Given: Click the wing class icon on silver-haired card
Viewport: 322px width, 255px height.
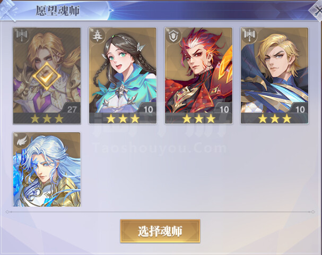Looking at the screenshot, I should [22, 141].
